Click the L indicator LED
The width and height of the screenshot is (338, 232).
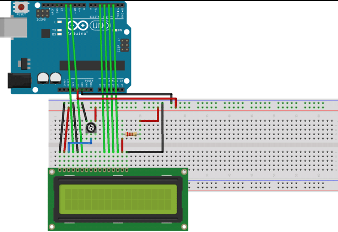point(60,22)
